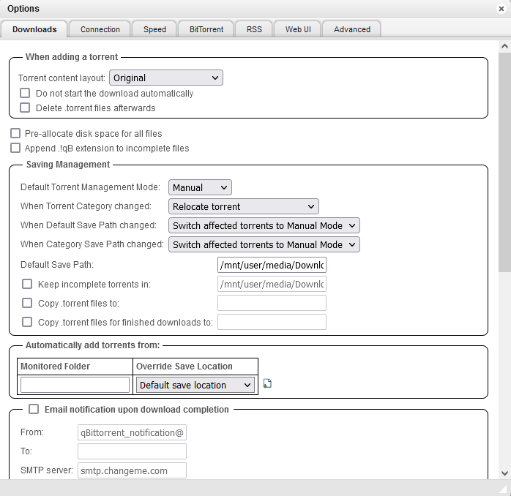Viewport: 511px width, 496px height.
Task: Enable Do not start the download automatically
Action: [x=25, y=93]
